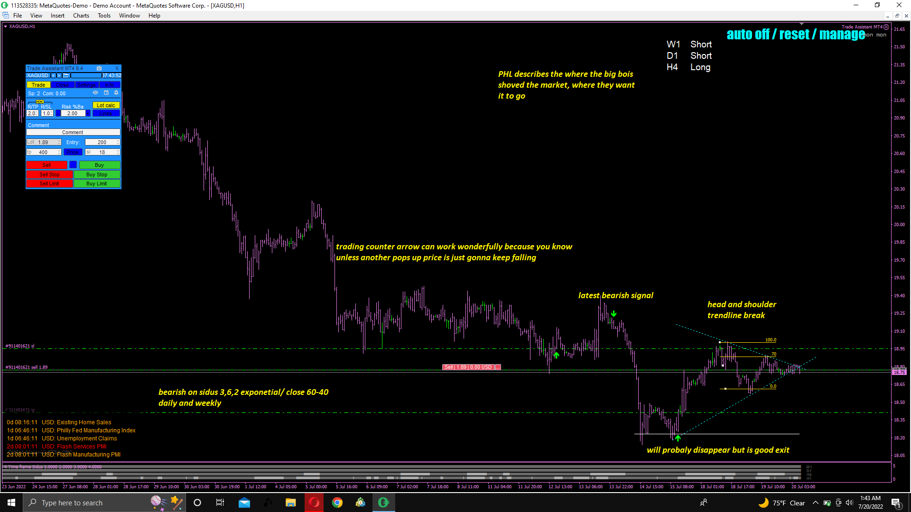Click the small X on sell order label
This screenshot has height=512, width=911.
[498, 367]
